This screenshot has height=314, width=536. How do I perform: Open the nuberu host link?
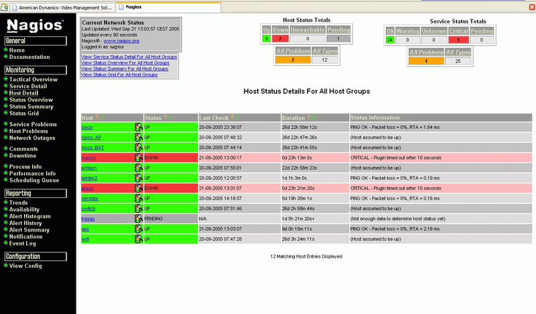pyautogui.click(x=88, y=158)
